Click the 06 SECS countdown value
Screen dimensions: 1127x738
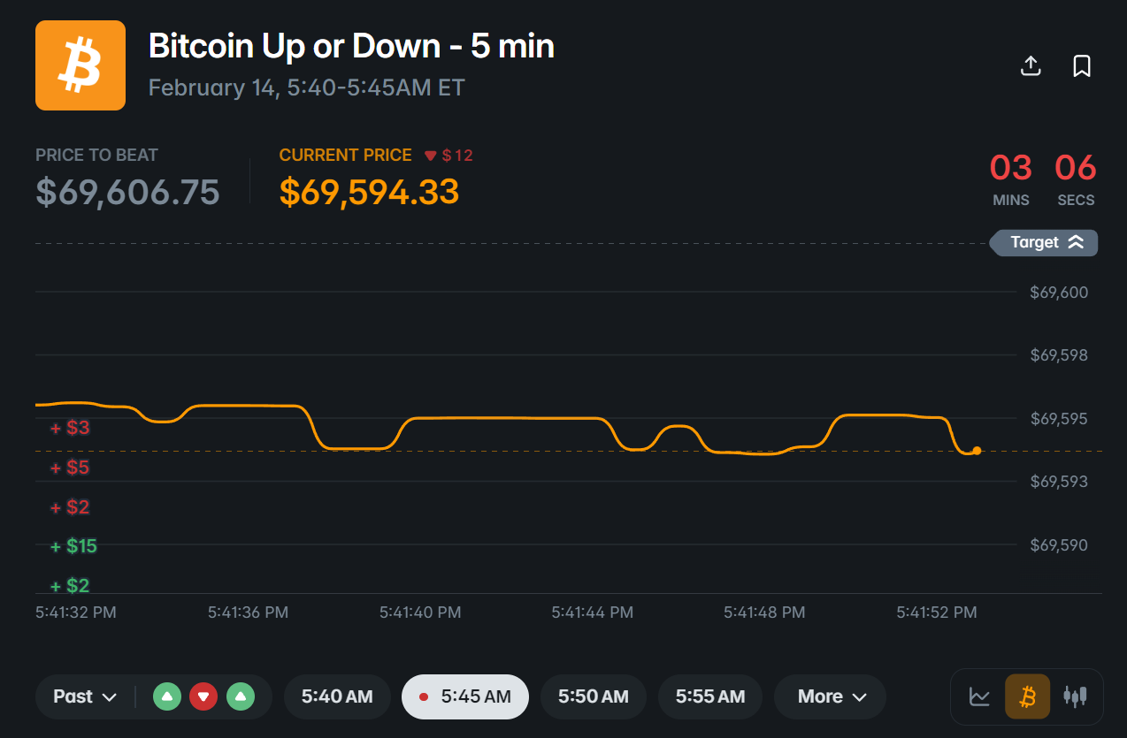coord(1076,167)
